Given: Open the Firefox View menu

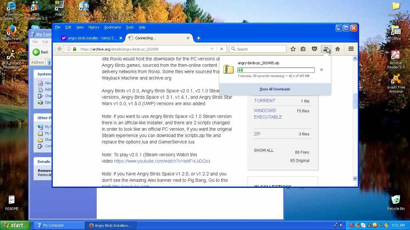Looking at the screenshot, I should 80,27.
